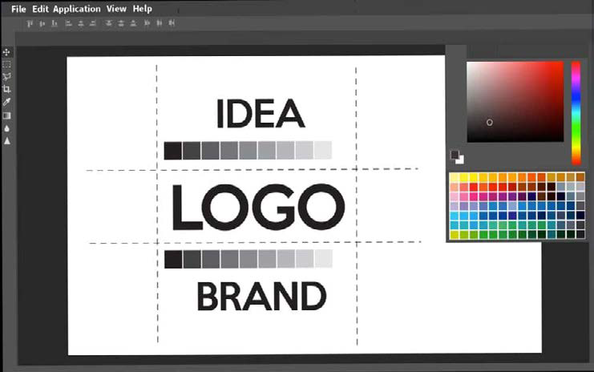The width and height of the screenshot is (594, 372).
Task: Click the BRAND text on canvas
Action: tap(261, 297)
